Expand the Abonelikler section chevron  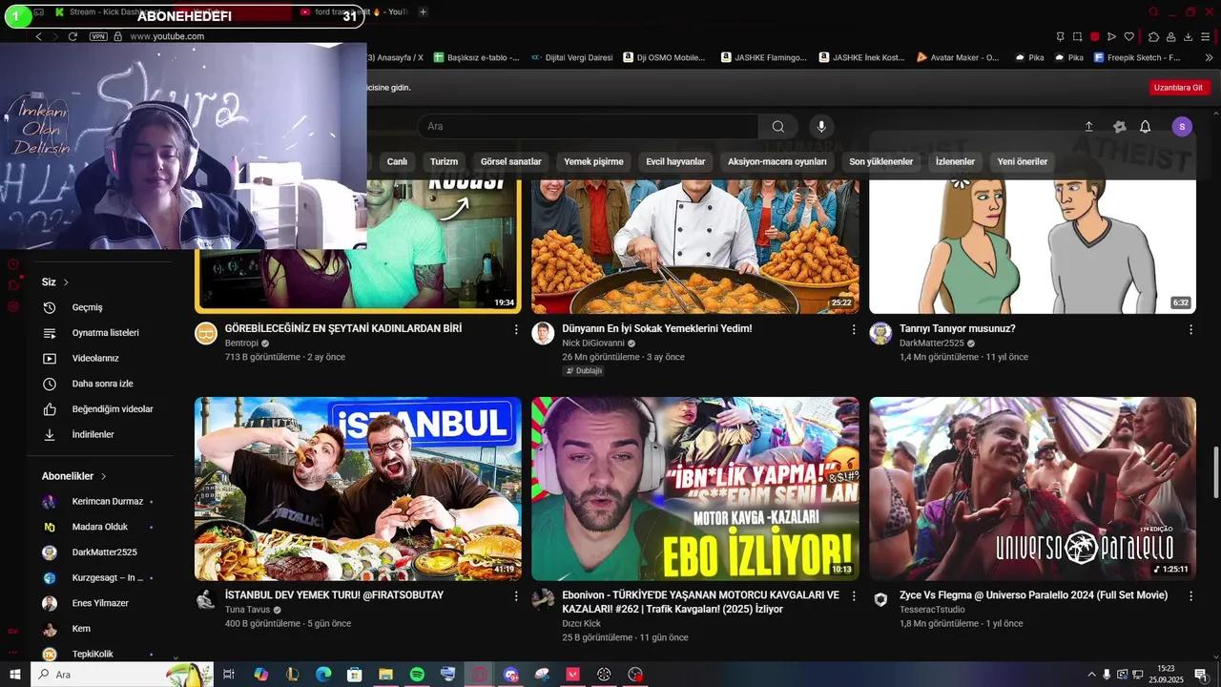[x=103, y=476]
